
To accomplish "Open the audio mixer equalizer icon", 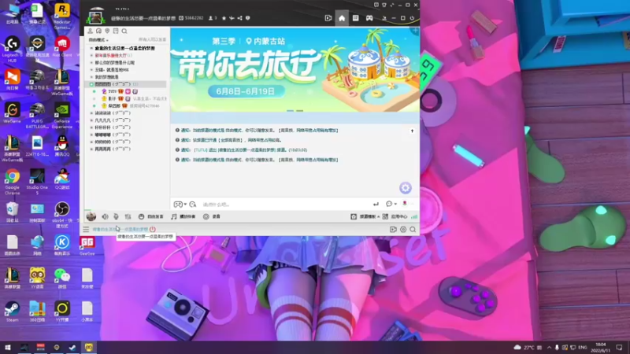I will pos(128,217).
